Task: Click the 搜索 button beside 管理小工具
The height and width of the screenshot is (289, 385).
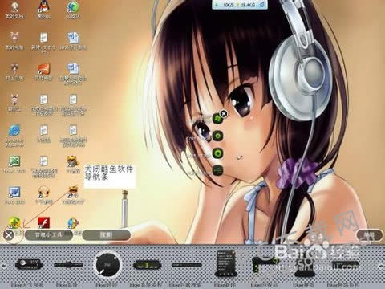Action: (x=107, y=235)
